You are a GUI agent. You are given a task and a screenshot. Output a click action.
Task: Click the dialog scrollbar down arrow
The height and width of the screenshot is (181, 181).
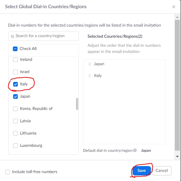(x=177, y=156)
